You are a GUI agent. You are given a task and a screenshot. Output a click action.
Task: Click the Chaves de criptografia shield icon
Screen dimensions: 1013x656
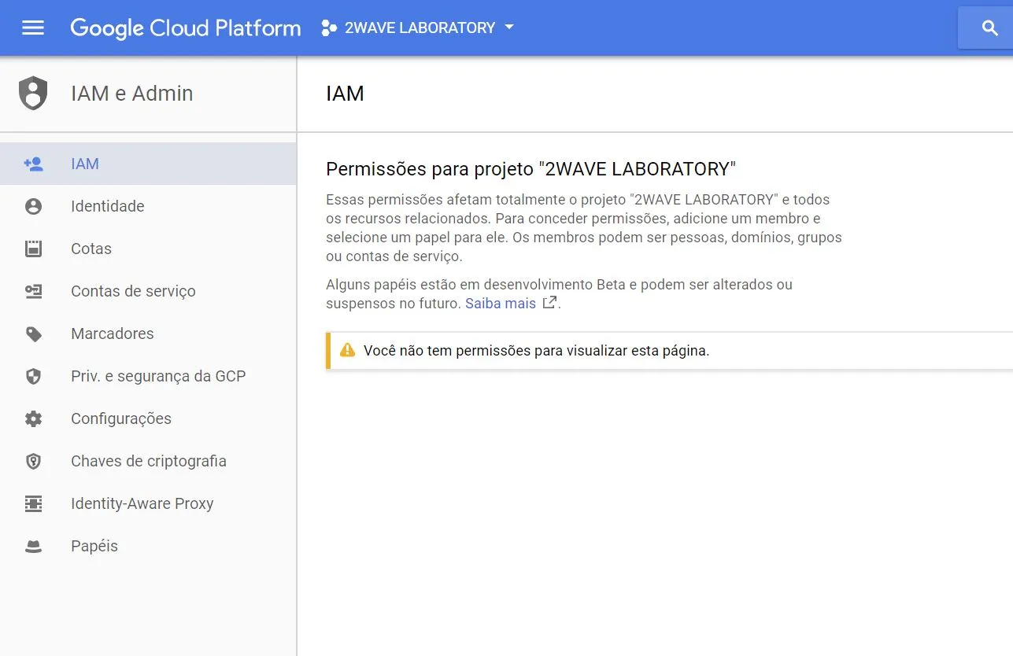tap(33, 461)
